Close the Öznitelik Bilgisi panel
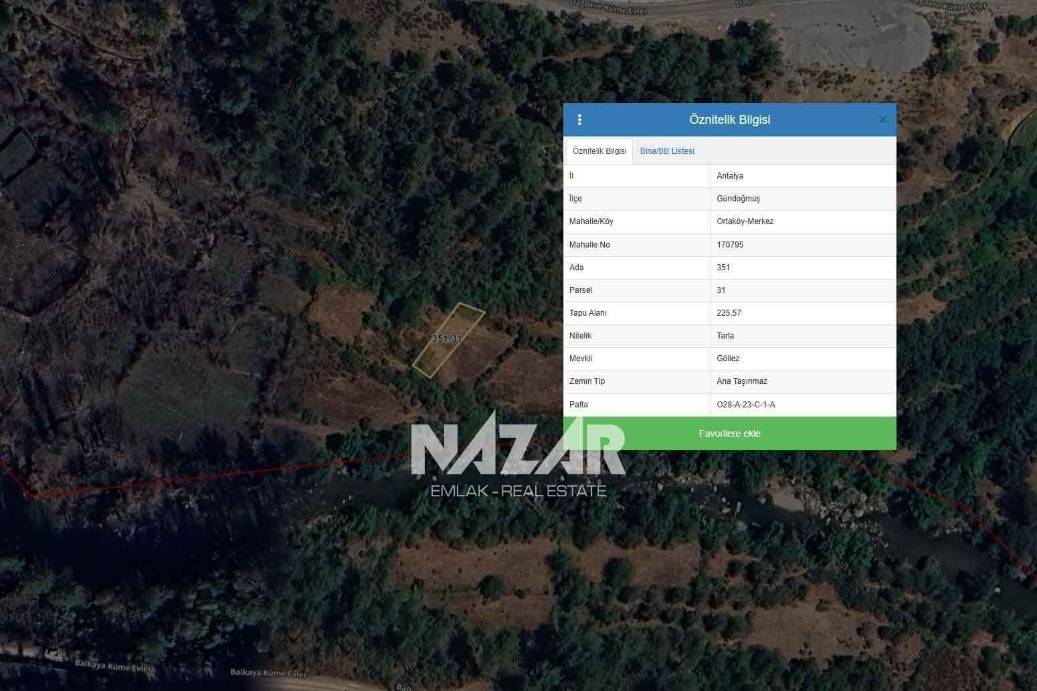Viewport: 1037px width, 691px height. tap(882, 120)
